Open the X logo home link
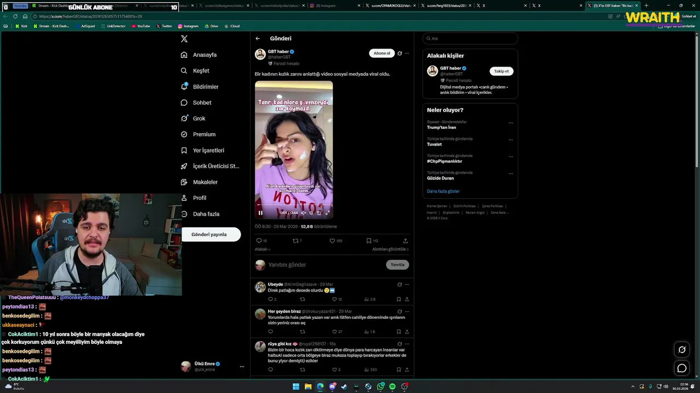 (x=184, y=39)
